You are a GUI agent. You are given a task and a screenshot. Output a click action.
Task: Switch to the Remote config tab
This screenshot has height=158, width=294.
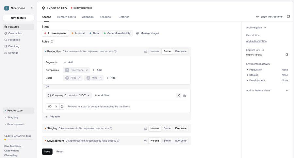click(x=67, y=17)
